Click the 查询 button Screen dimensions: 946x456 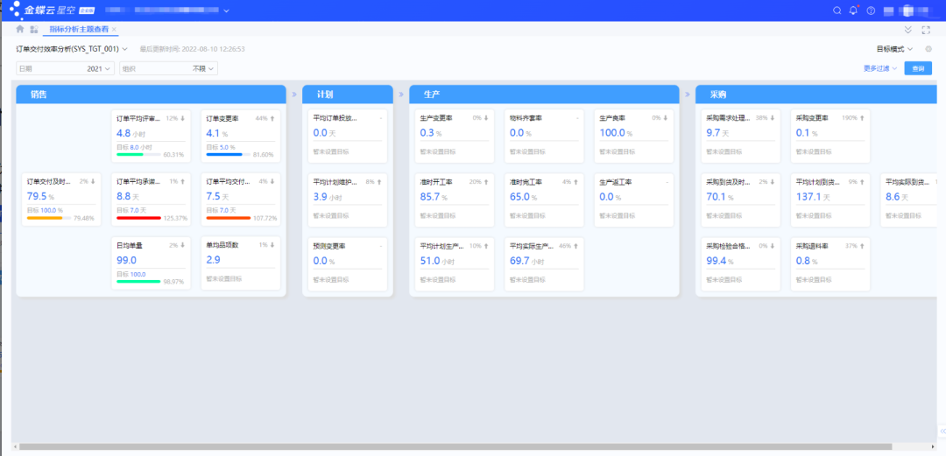[918, 69]
